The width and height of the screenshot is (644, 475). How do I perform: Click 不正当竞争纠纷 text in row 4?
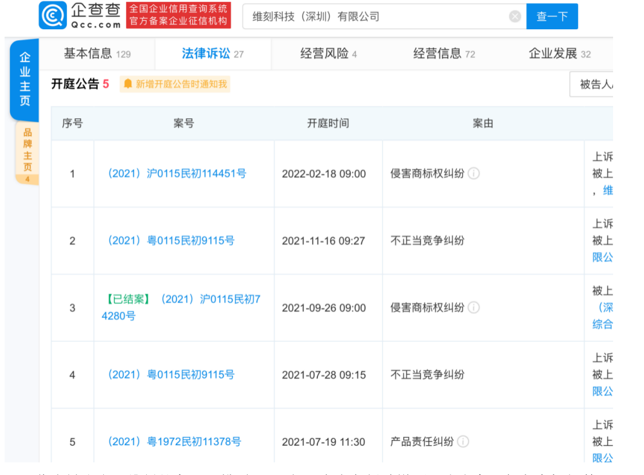(x=427, y=375)
